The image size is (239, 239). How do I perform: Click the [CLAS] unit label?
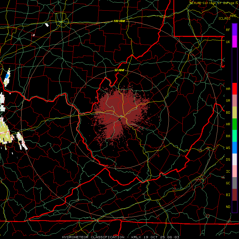pyautogui.click(x=224, y=18)
